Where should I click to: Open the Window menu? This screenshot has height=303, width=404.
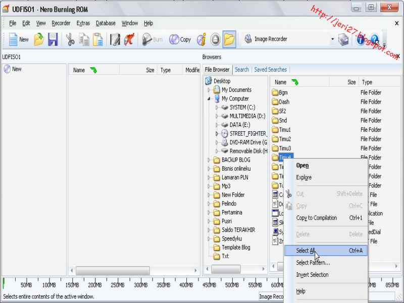click(130, 23)
